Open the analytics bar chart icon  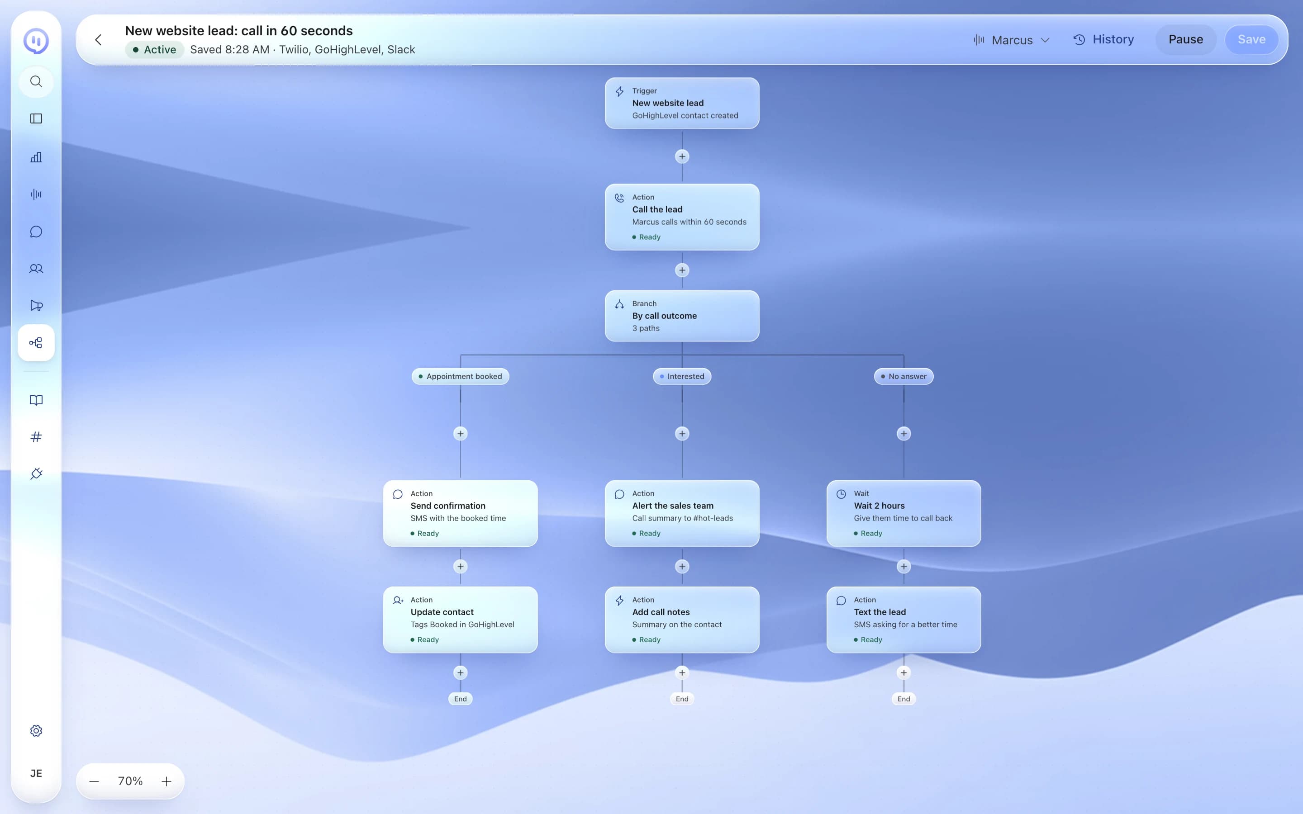36,157
